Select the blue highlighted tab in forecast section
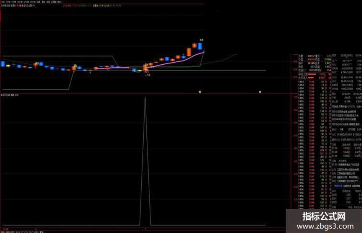362x233 pixels. [x=338, y=186]
